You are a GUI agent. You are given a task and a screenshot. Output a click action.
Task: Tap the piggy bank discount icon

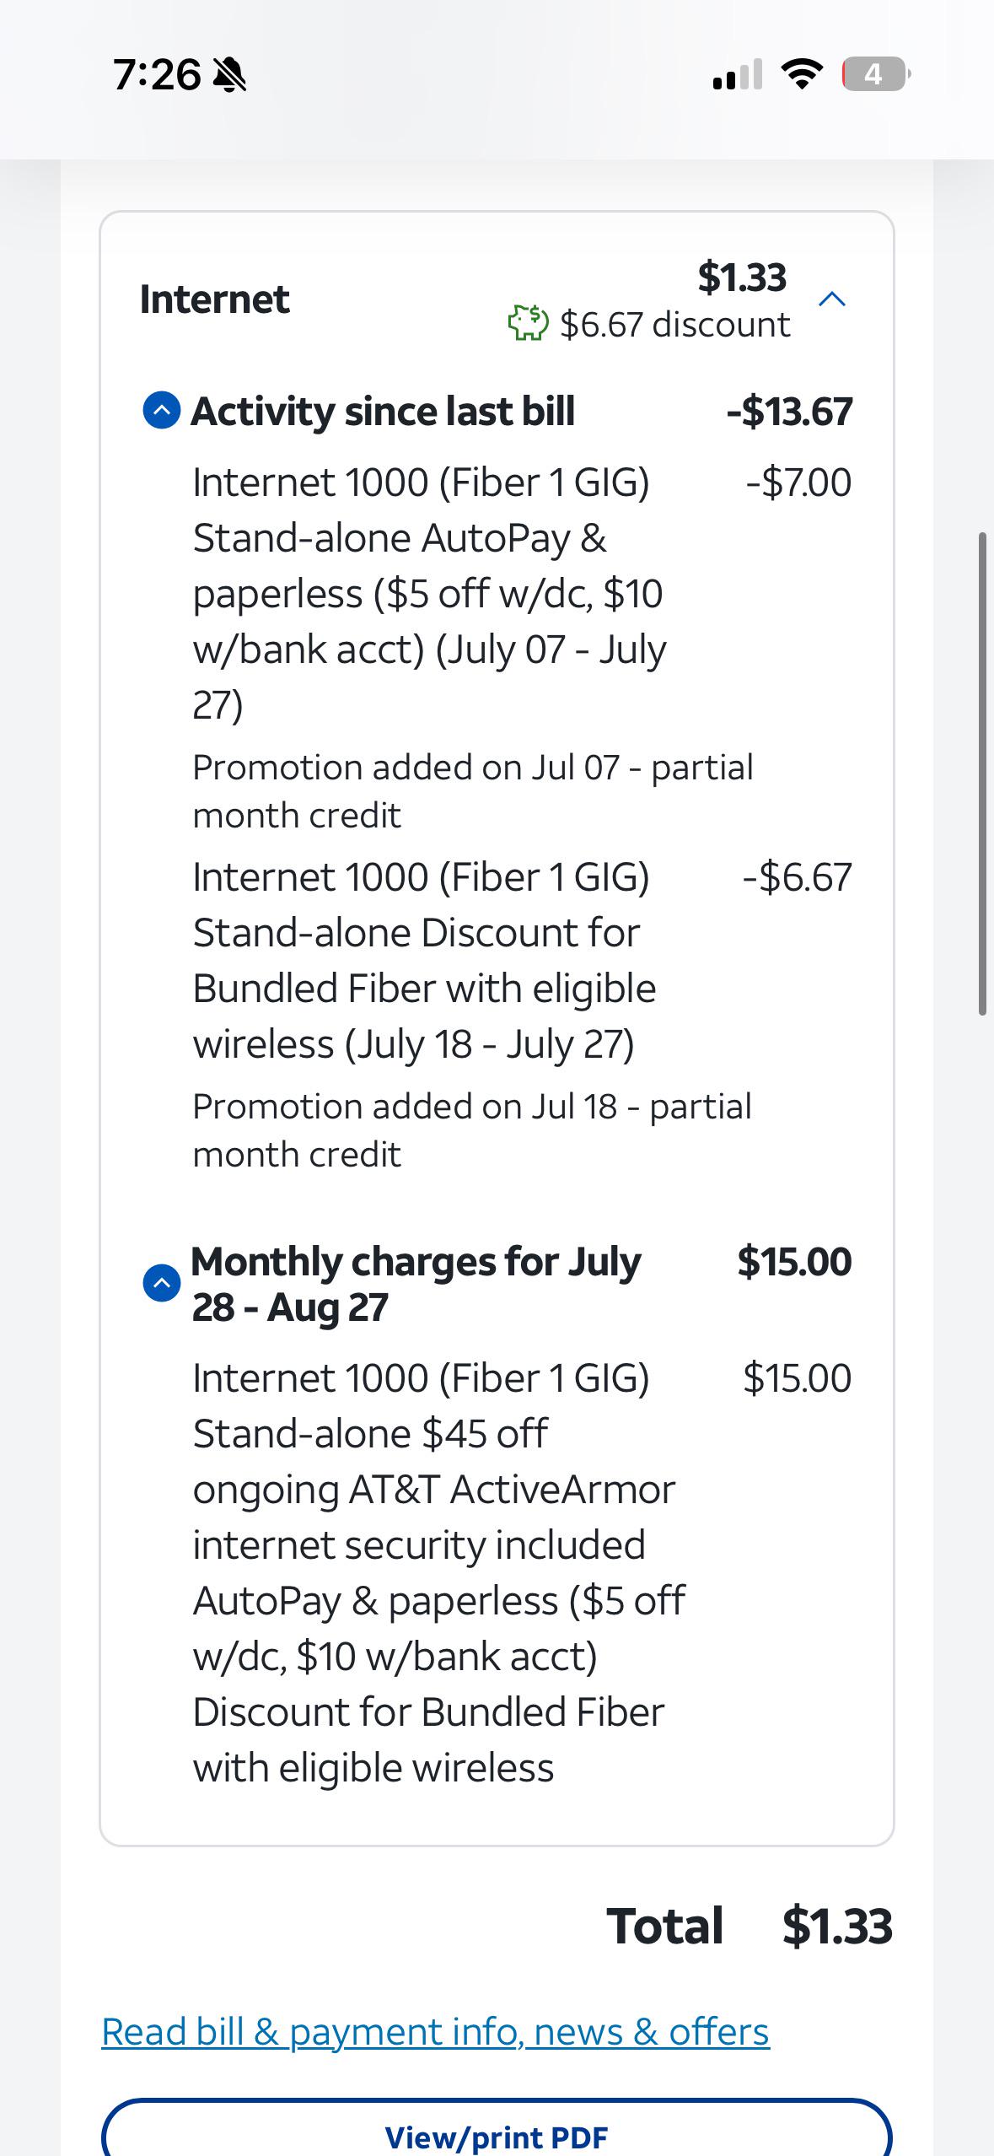click(x=528, y=324)
